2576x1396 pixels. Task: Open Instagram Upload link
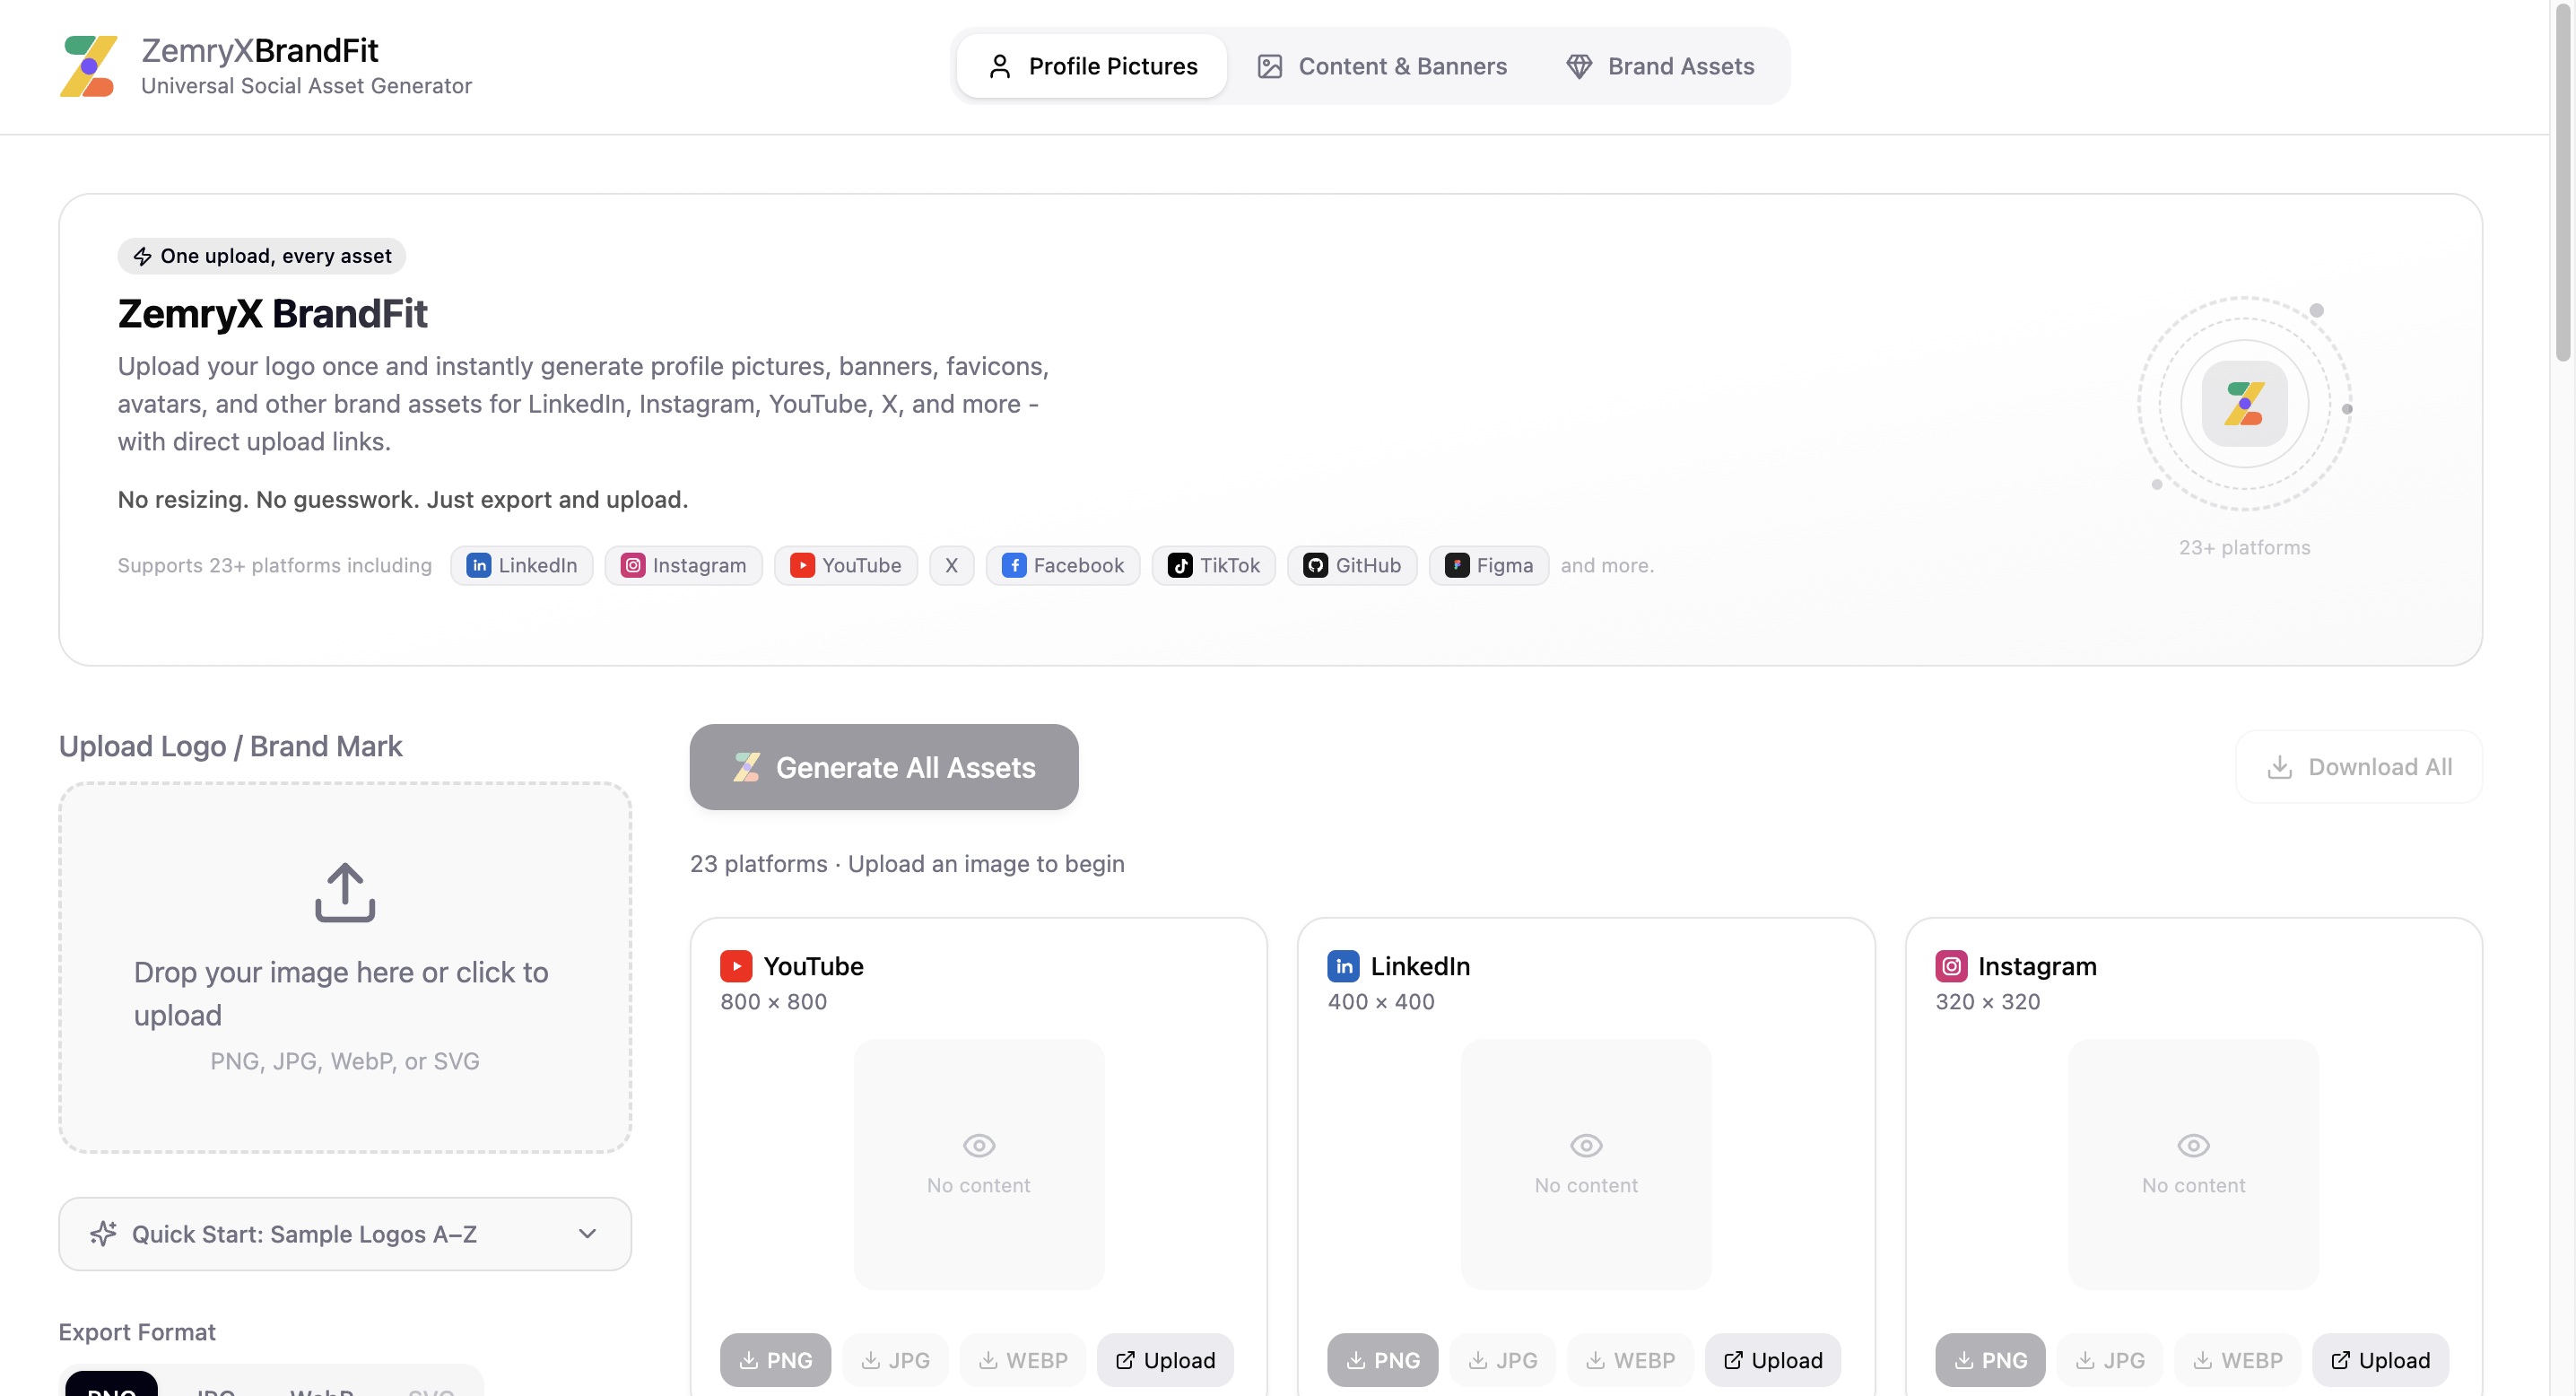point(2380,1360)
